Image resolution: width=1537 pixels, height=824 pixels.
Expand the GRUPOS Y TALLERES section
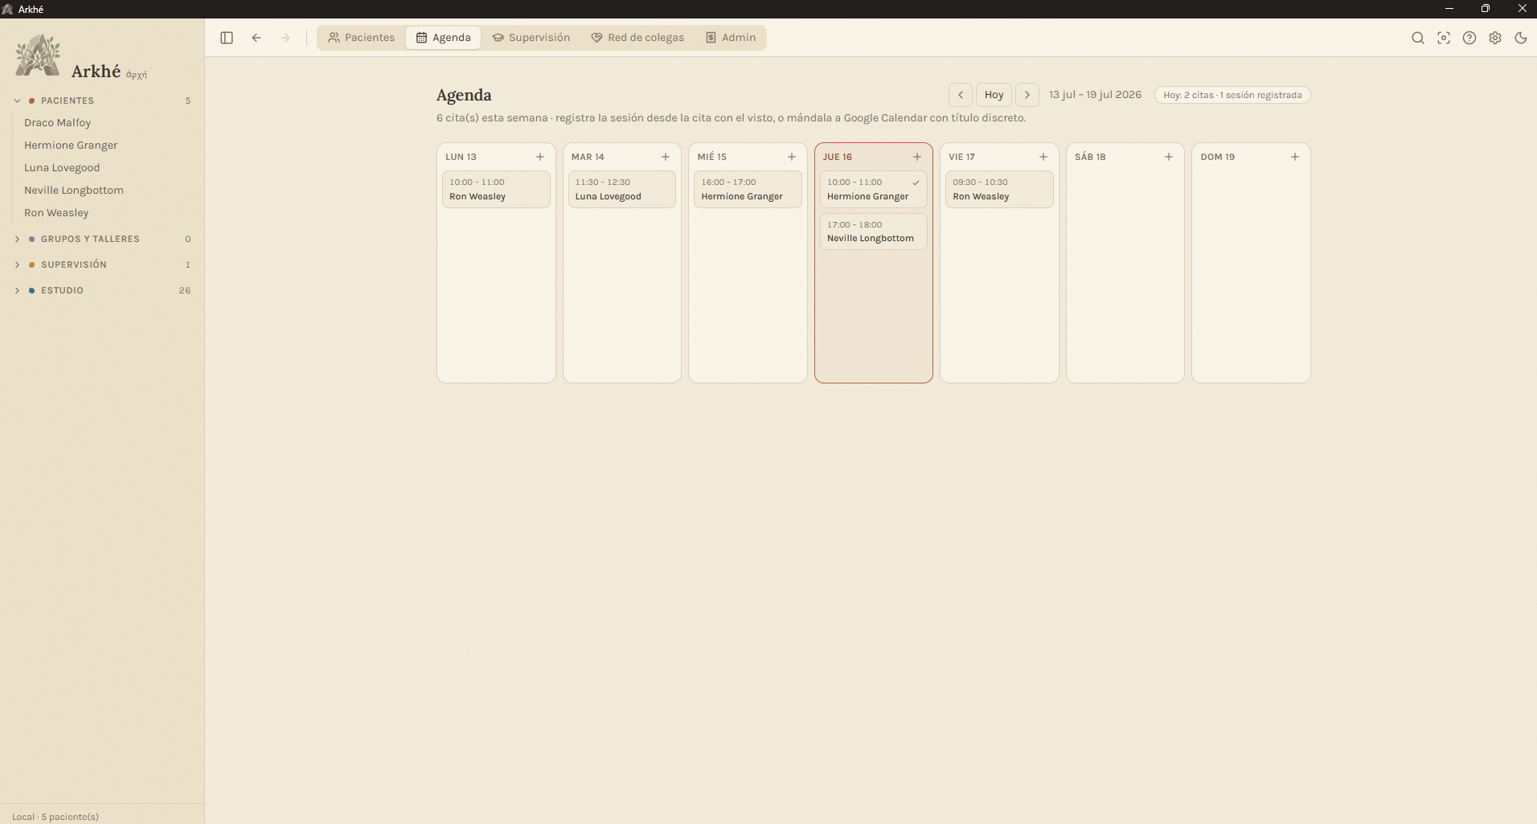click(x=17, y=239)
